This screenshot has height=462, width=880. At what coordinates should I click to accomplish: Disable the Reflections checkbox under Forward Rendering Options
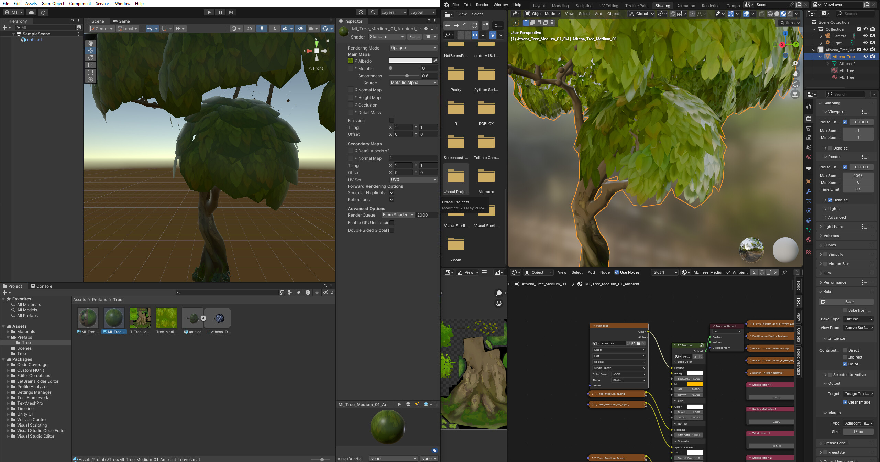point(392,199)
